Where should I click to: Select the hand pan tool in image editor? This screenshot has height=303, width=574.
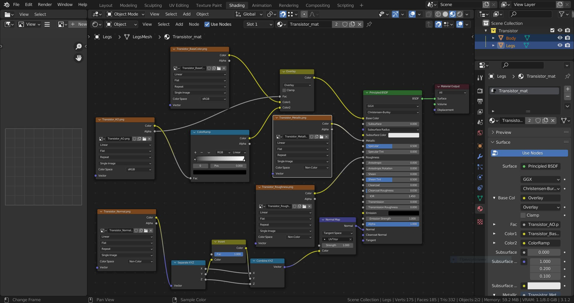tap(79, 58)
